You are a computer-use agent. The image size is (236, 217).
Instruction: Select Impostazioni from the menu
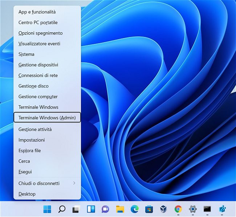coord(47,140)
